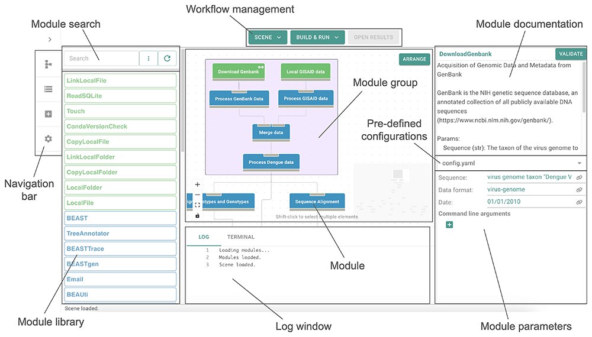Select the LocalFile module
Screen dimensions: 592x337
tap(120, 203)
